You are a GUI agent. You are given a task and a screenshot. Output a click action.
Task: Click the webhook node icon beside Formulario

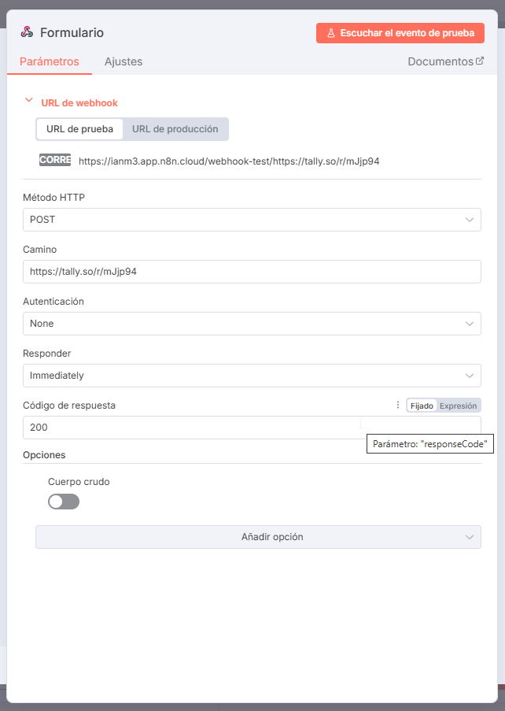[27, 32]
